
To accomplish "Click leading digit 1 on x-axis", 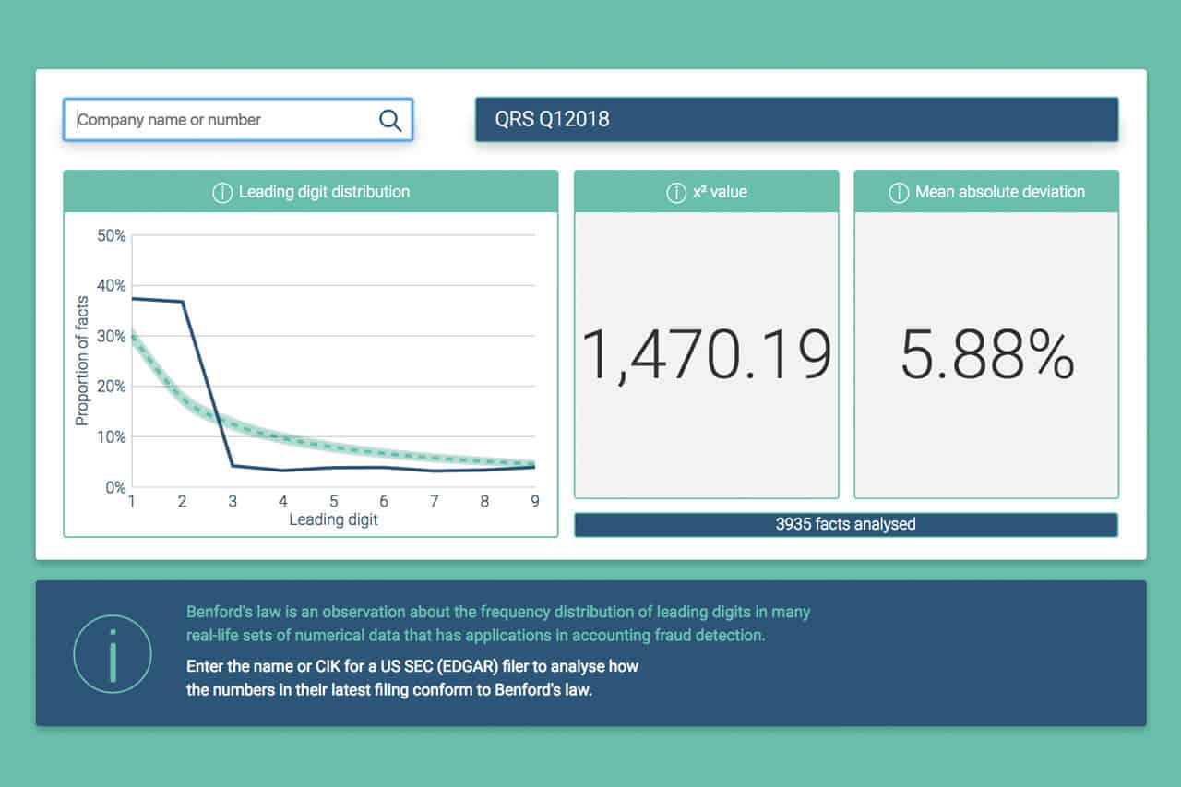I will point(132,502).
